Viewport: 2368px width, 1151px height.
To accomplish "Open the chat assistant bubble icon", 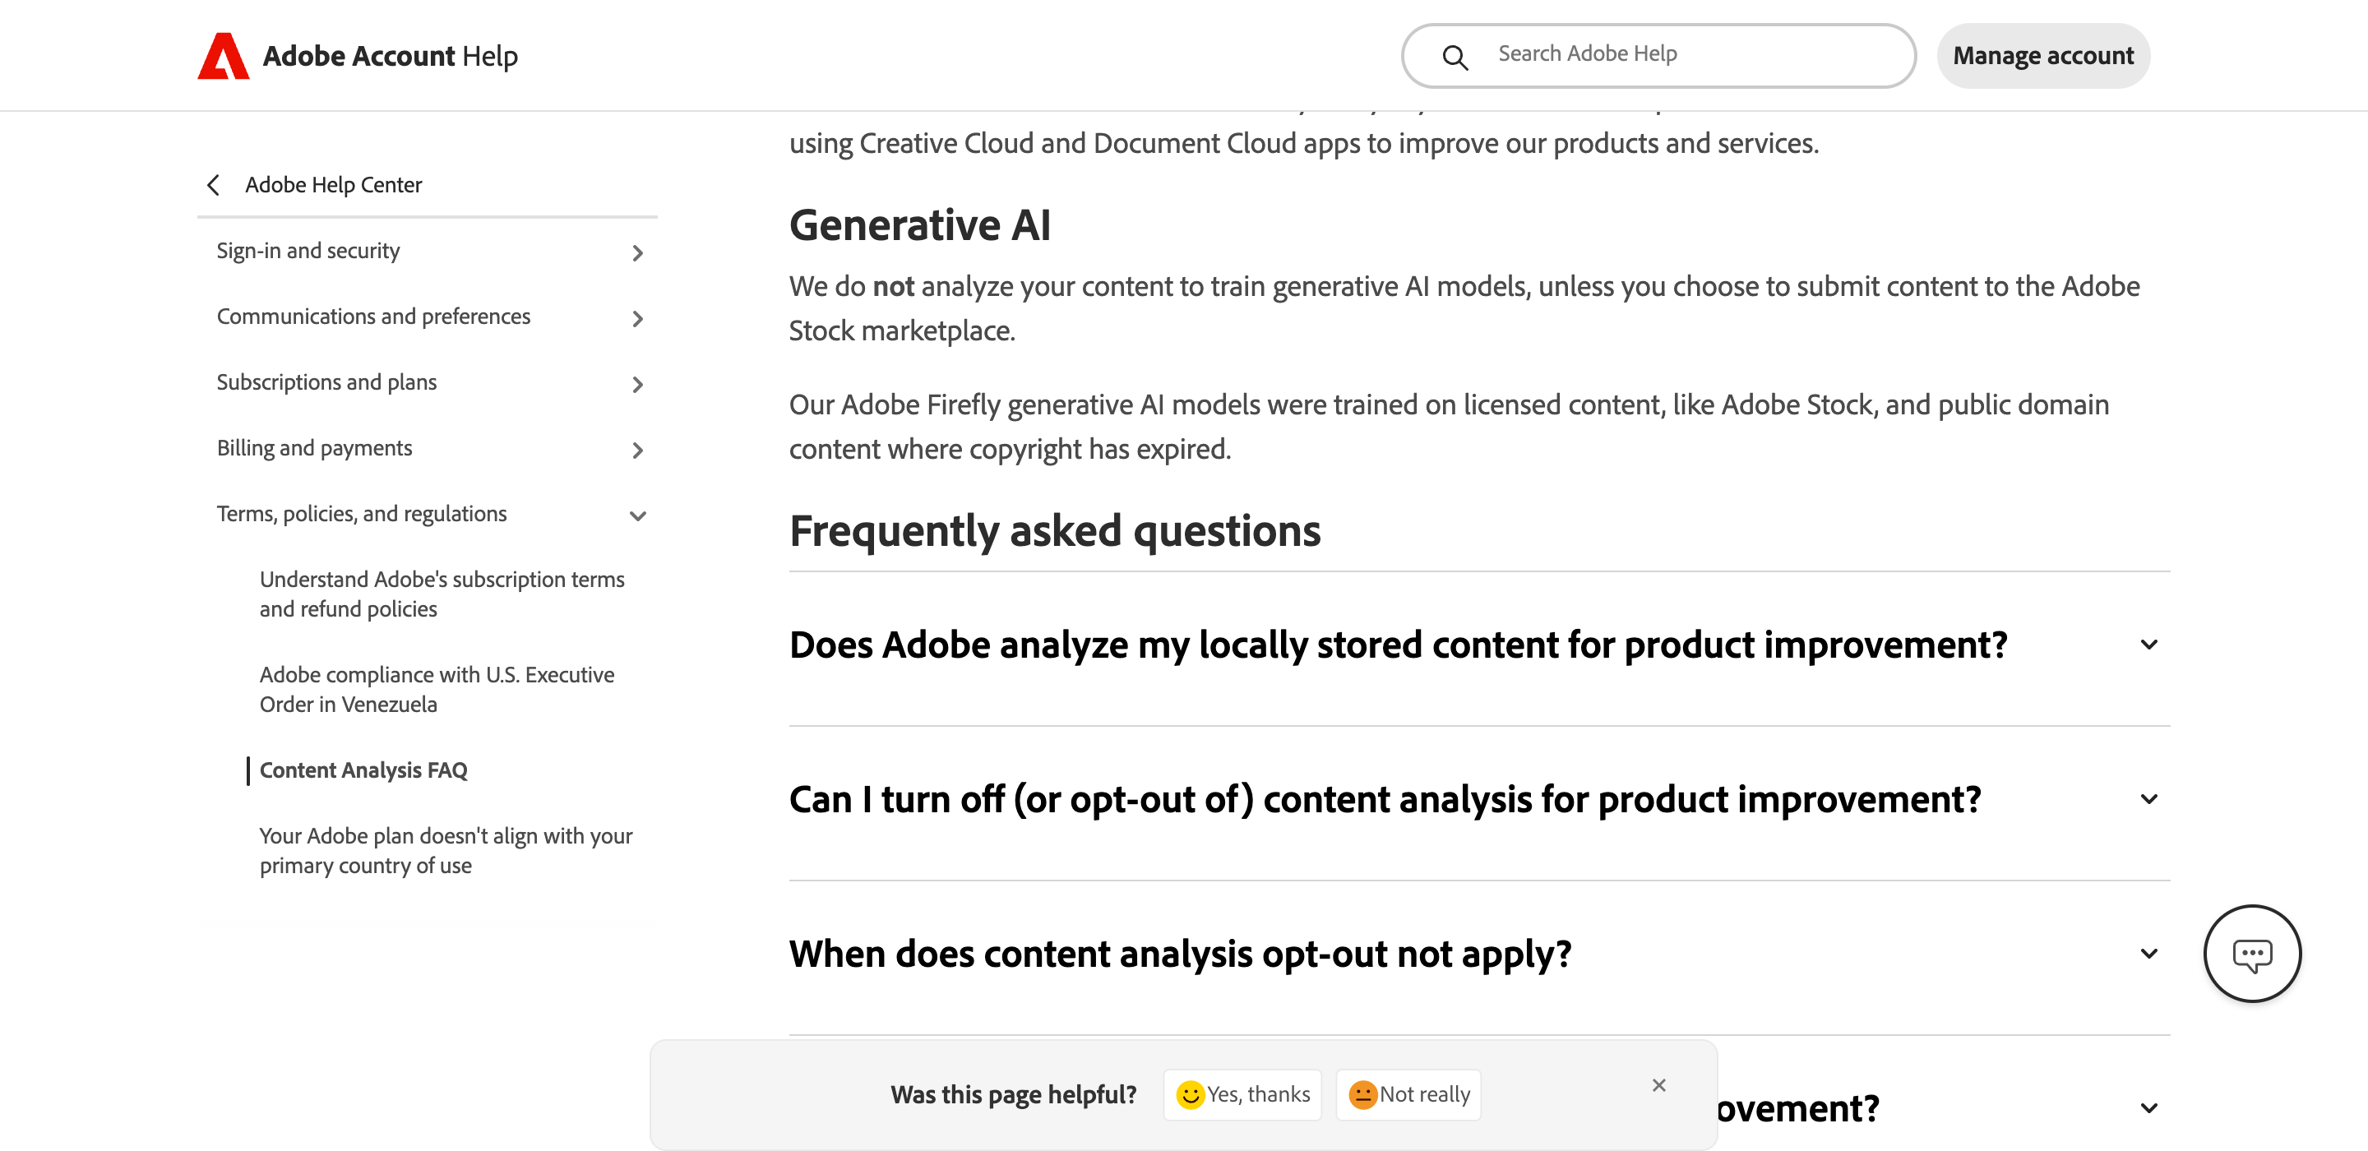I will 2251,954.
